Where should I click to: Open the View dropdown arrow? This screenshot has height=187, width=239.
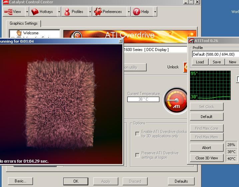(x=27, y=12)
